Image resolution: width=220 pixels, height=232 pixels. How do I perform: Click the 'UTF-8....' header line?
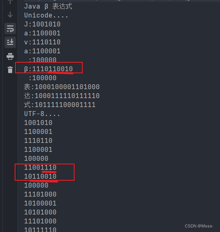click(42, 114)
